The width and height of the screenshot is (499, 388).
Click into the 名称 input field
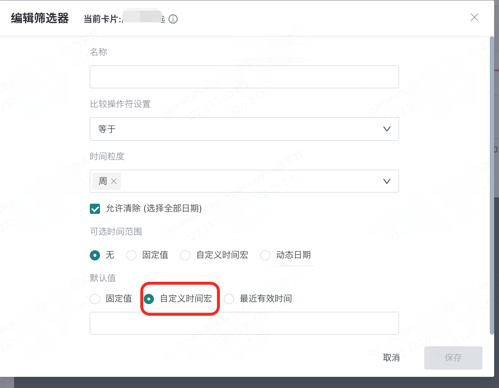point(244,77)
